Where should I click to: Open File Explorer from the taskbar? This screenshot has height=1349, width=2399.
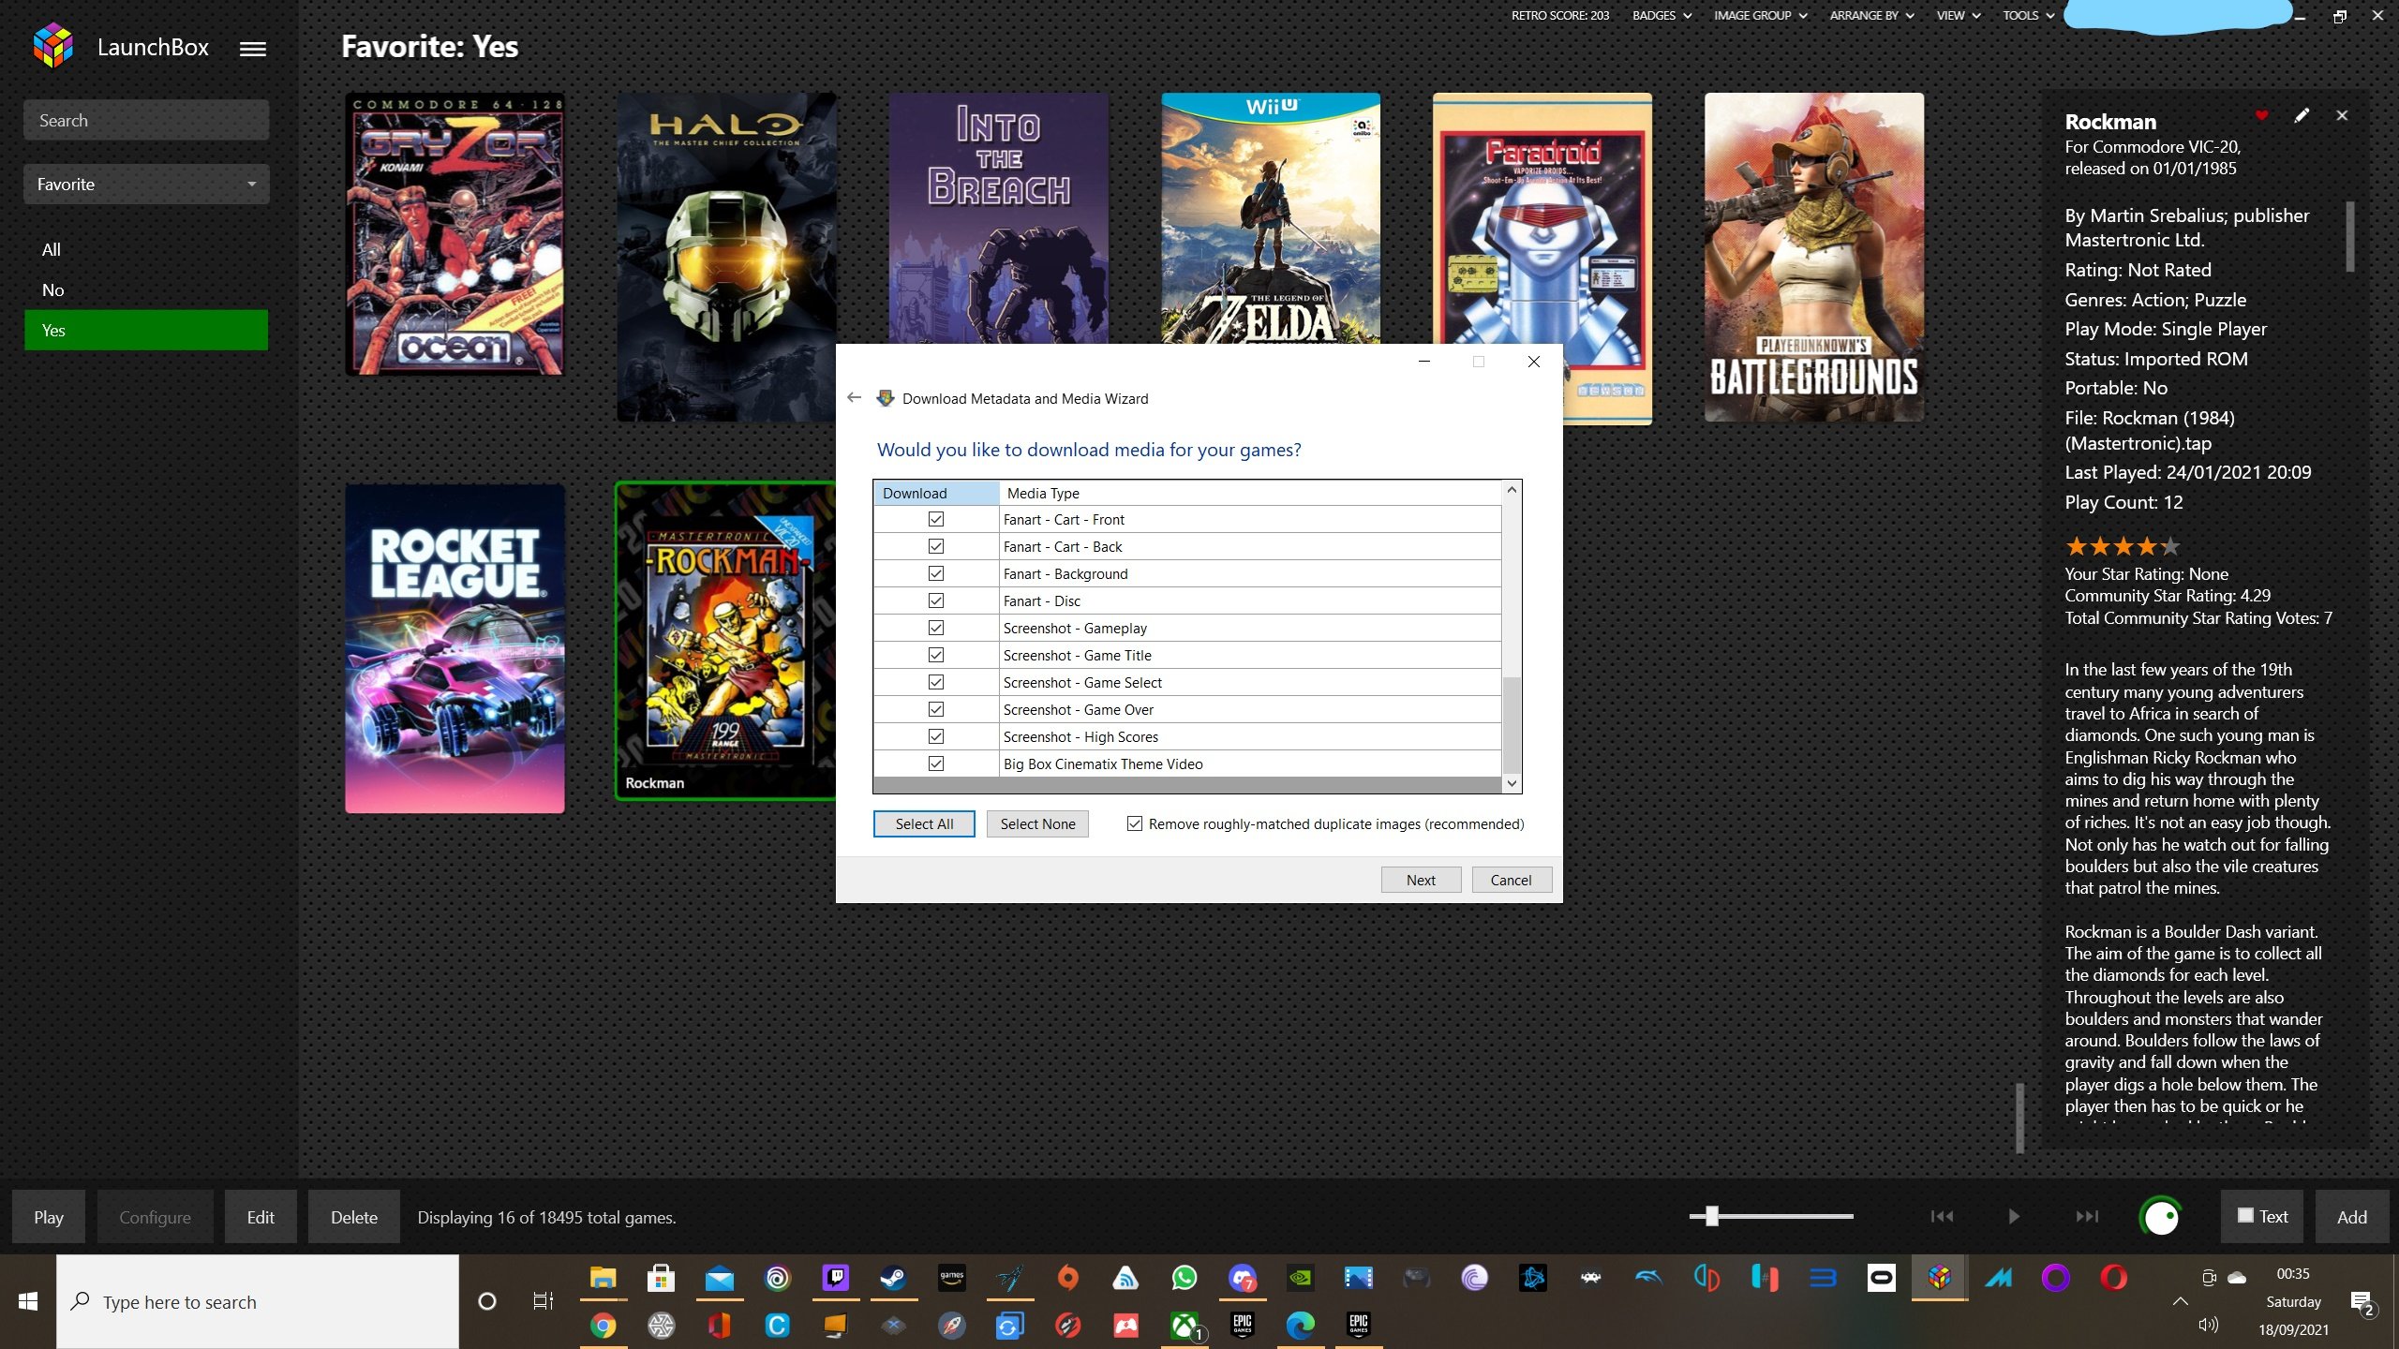click(x=603, y=1278)
